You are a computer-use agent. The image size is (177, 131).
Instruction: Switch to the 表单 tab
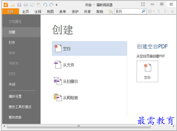tap(63, 11)
